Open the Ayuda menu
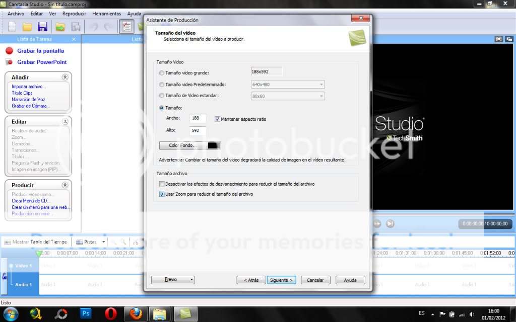This screenshot has width=516, height=322. point(134,14)
